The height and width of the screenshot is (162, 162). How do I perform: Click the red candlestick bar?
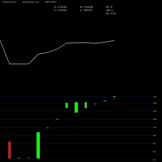[x=10, y=150]
